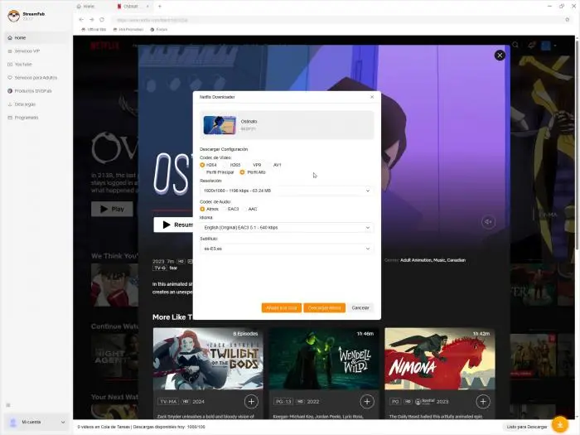Screen dimensions: 580x435
Task: Go forward in the embedded browser
Action: 92,20
